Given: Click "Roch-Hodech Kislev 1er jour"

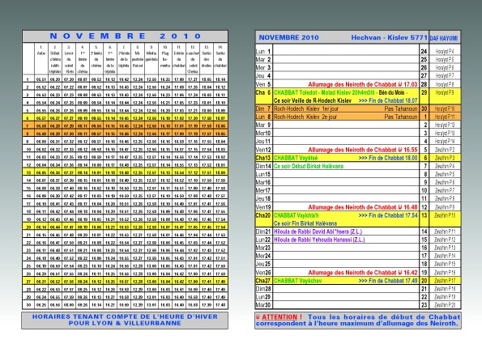Looking at the screenshot, I should coord(306,108).
